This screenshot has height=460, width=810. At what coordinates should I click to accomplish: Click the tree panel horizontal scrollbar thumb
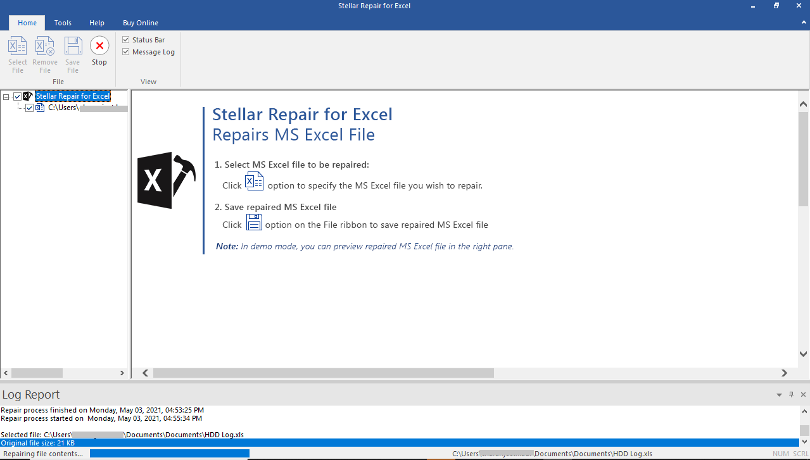pyautogui.click(x=37, y=373)
